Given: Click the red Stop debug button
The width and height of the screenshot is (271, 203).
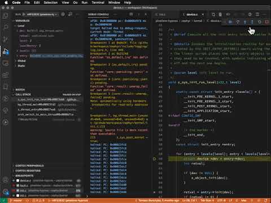Looking at the screenshot, I should point(266,22).
